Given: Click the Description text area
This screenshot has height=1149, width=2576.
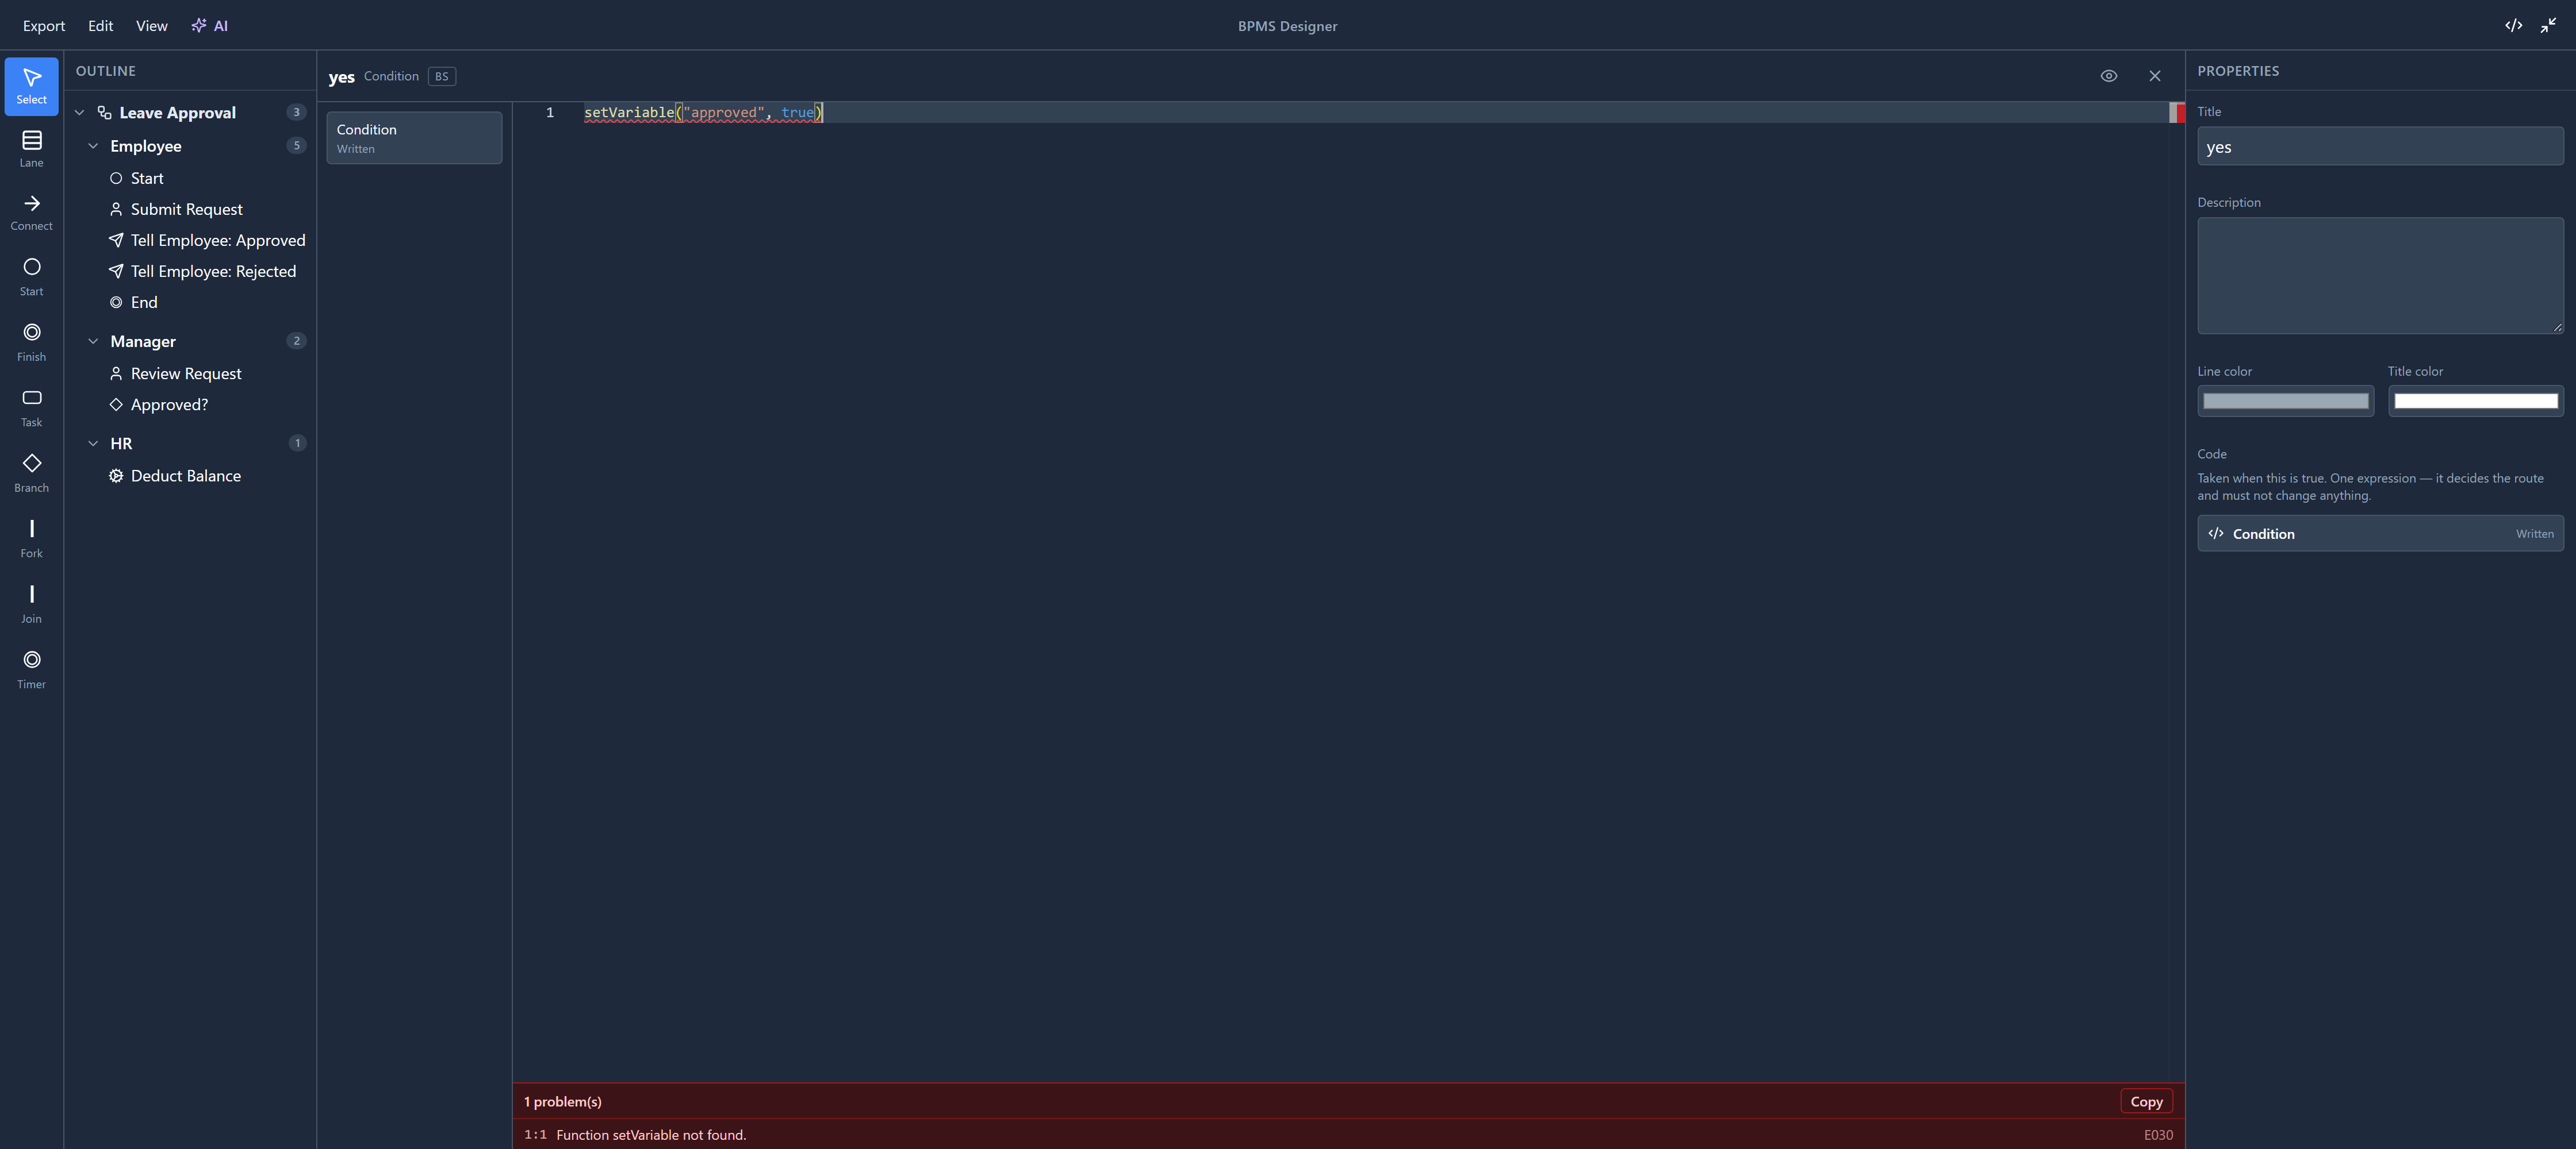Looking at the screenshot, I should click(2380, 276).
